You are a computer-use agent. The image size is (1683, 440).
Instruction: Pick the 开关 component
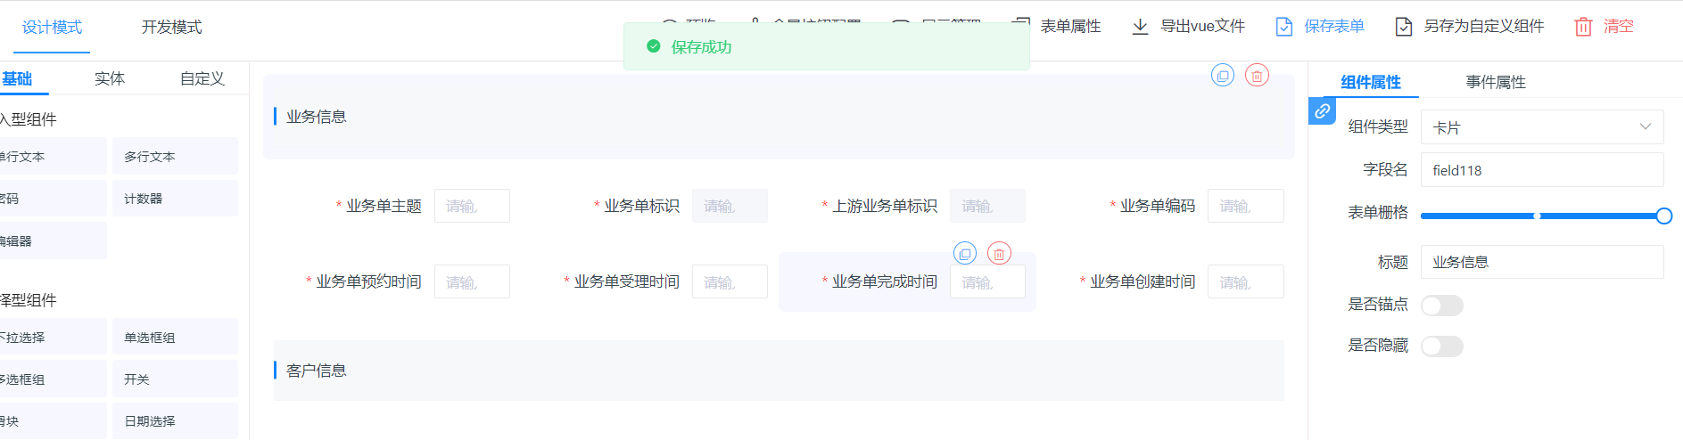pos(175,379)
